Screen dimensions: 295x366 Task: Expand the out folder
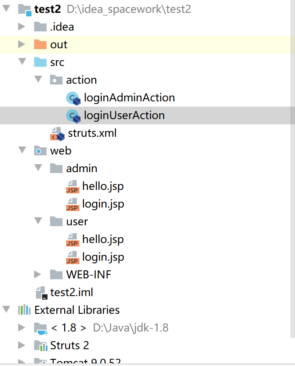[x=21, y=44]
